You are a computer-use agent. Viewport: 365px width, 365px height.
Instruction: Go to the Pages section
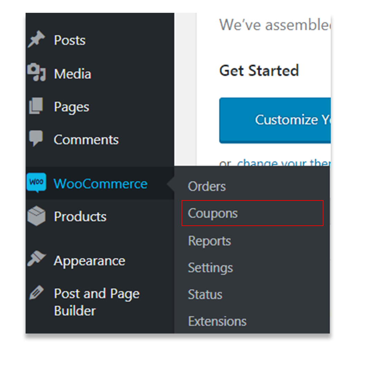[72, 107]
